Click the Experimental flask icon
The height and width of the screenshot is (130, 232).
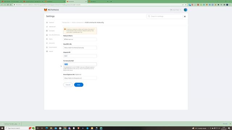point(47,47)
